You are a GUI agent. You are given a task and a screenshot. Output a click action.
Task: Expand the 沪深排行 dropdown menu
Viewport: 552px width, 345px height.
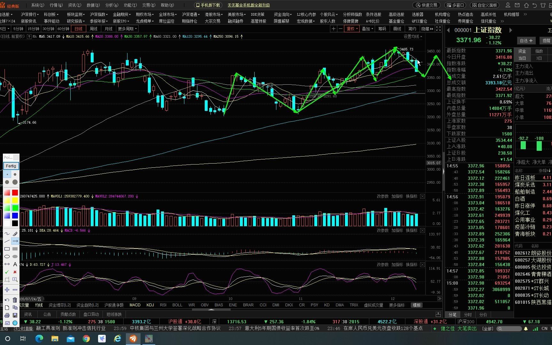[x=30, y=14]
